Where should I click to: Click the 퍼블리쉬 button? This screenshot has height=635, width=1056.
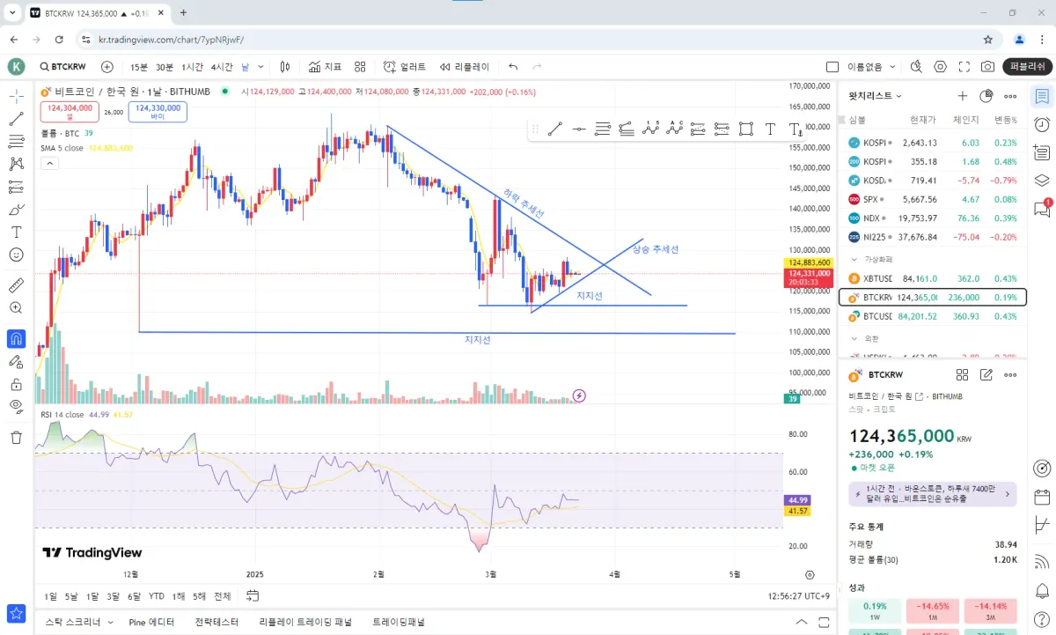point(1027,67)
